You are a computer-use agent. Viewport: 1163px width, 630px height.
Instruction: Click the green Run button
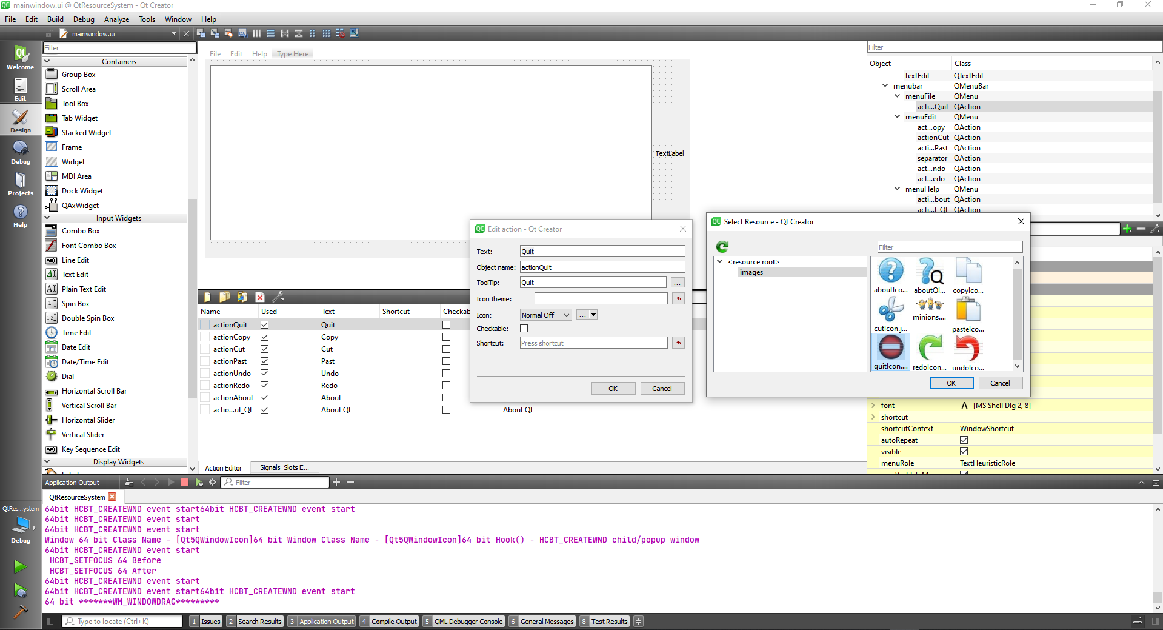pyautogui.click(x=20, y=566)
